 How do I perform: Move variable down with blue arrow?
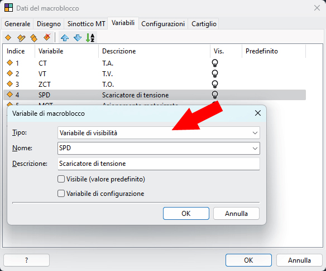(78, 38)
